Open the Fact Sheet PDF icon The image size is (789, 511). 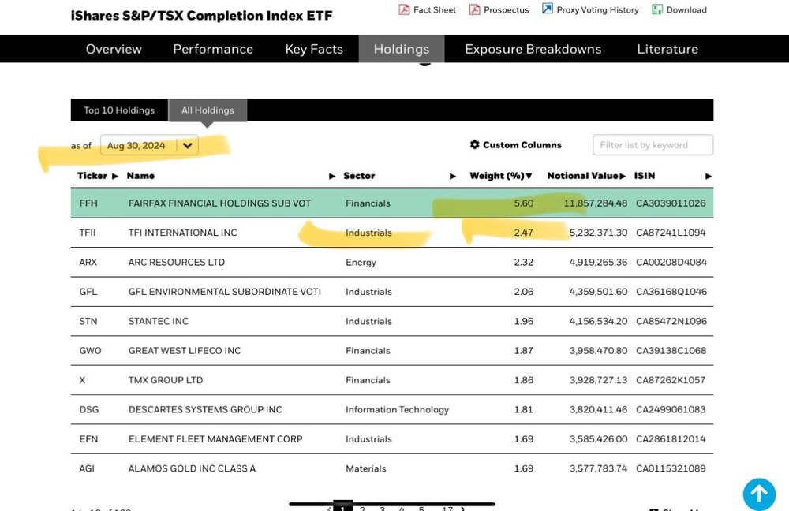(x=404, y=9)
